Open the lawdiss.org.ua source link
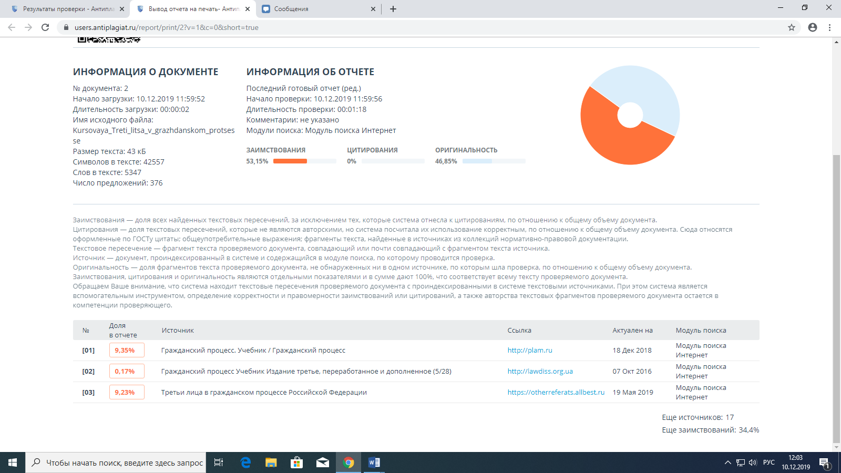The width and height of the screenshot is (841, 473). pyautogui.click(x=540, y=372)
